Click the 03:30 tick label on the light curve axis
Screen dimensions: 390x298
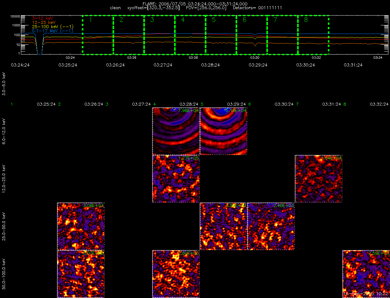[x=255, y=58]
